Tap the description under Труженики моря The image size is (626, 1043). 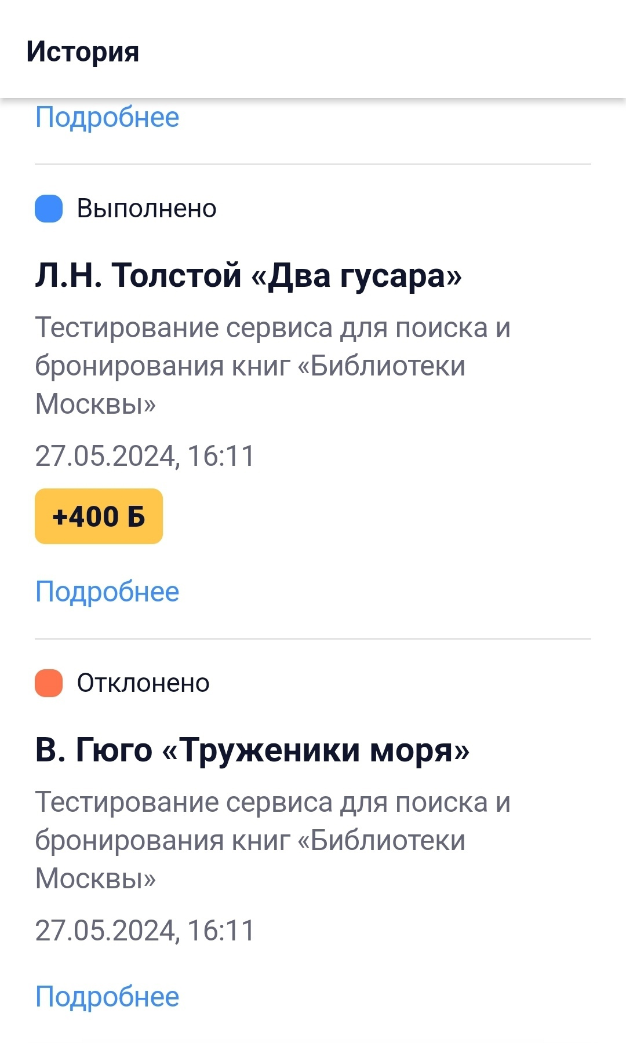(272, 840)
